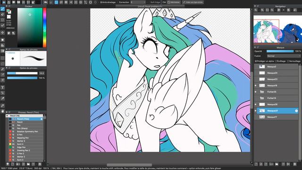Viewport: 302px width, 170px height.
Task: Open settings gear of Masque27 layer
Action: 296,110
